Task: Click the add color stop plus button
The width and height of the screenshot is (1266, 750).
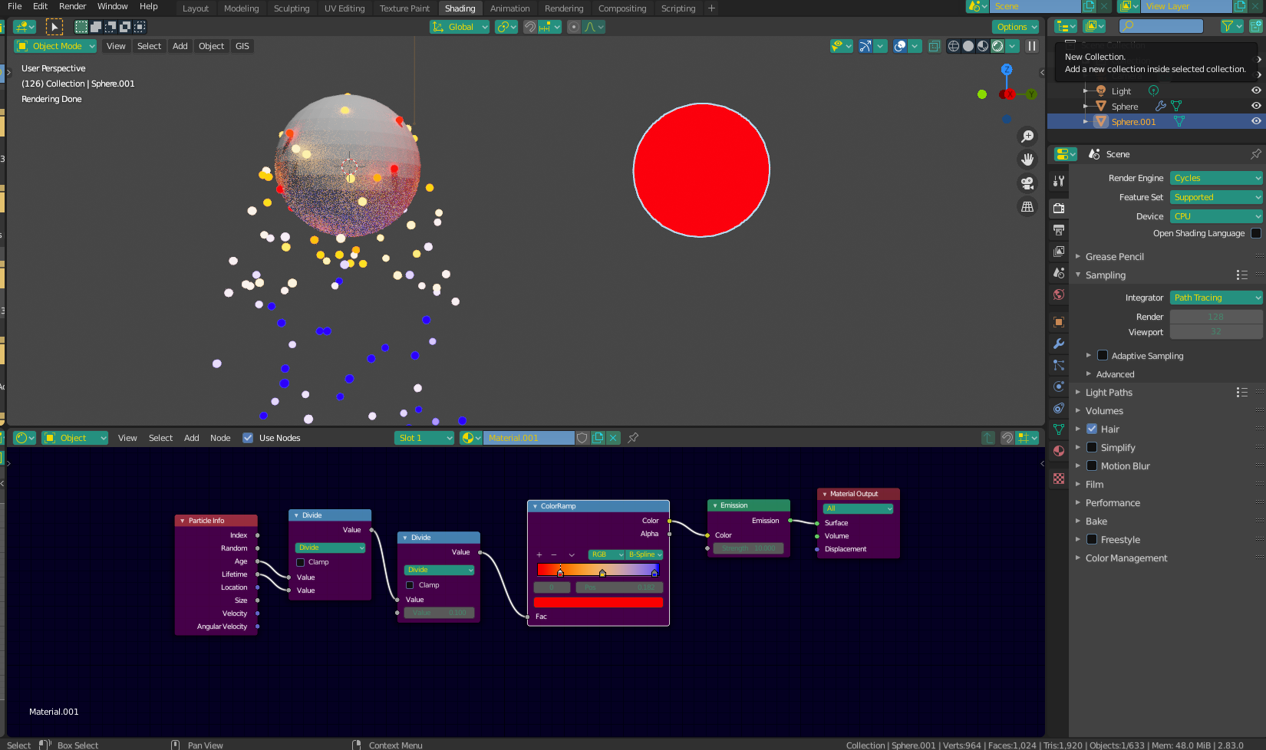Action: [539, 554]
